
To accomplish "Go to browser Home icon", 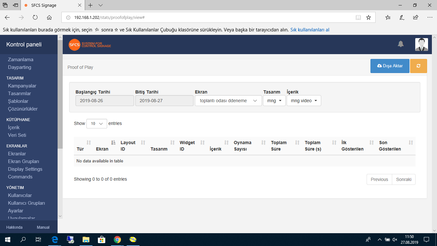I will [49, 17].
